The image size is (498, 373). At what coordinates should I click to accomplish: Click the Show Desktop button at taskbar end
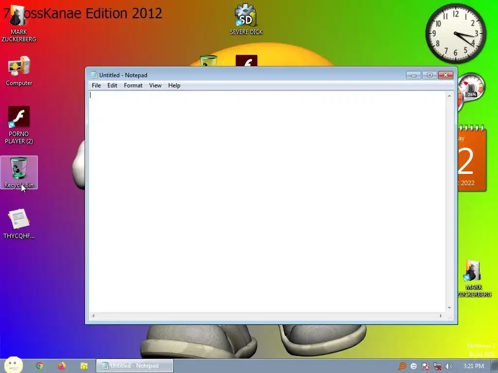(495, 366)
